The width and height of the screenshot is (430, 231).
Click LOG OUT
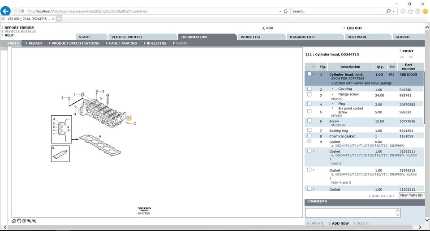[354, 28]
